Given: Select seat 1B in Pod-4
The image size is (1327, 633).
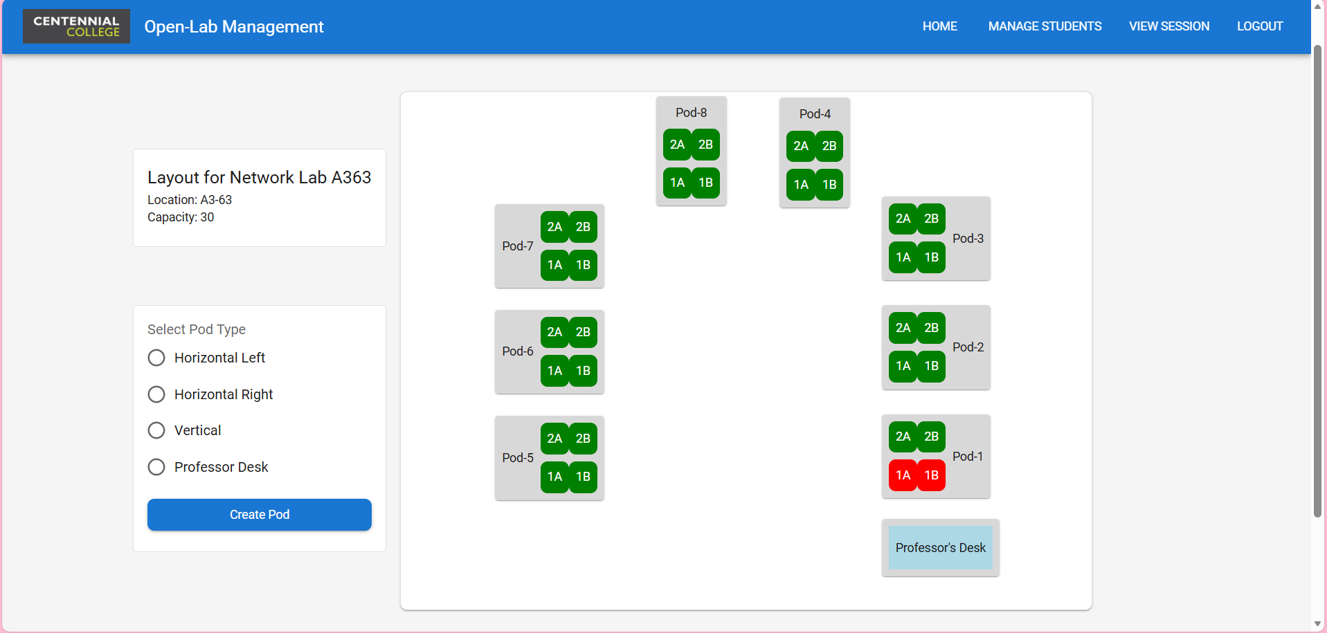Looking at the screenshot, I should (829, 185).
